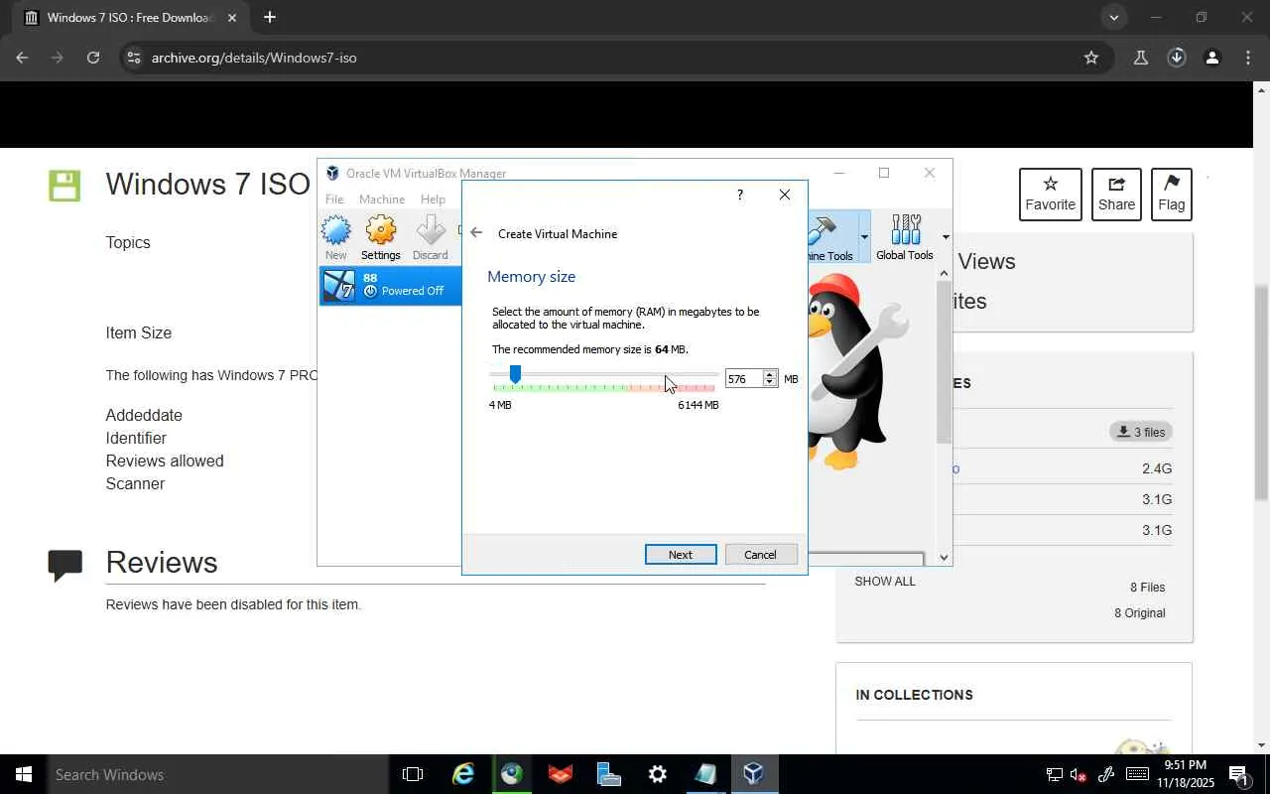Open Windows Start menu
1270x794 pixels.
pyautogui.click(x=24, y=774)
